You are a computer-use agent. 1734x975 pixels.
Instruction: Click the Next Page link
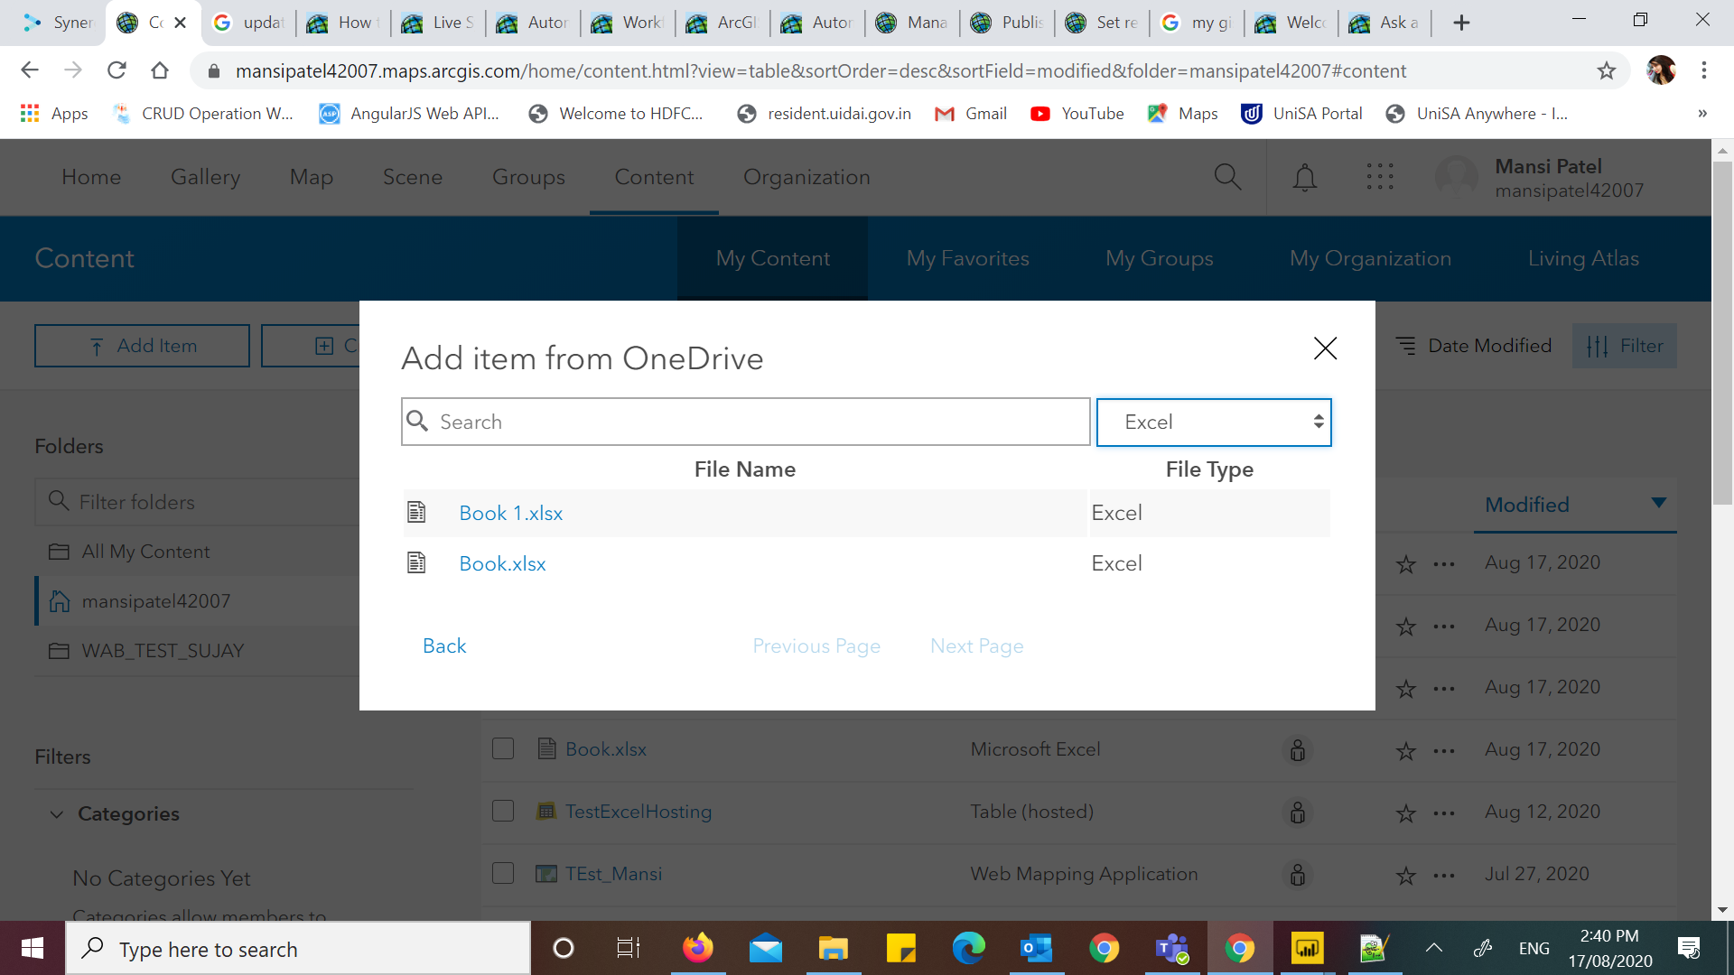tap(976, 646)
